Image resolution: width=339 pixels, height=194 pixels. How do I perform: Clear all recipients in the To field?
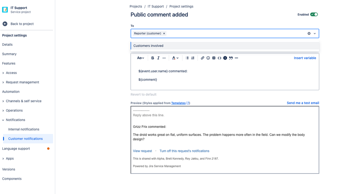coord(309,34)
